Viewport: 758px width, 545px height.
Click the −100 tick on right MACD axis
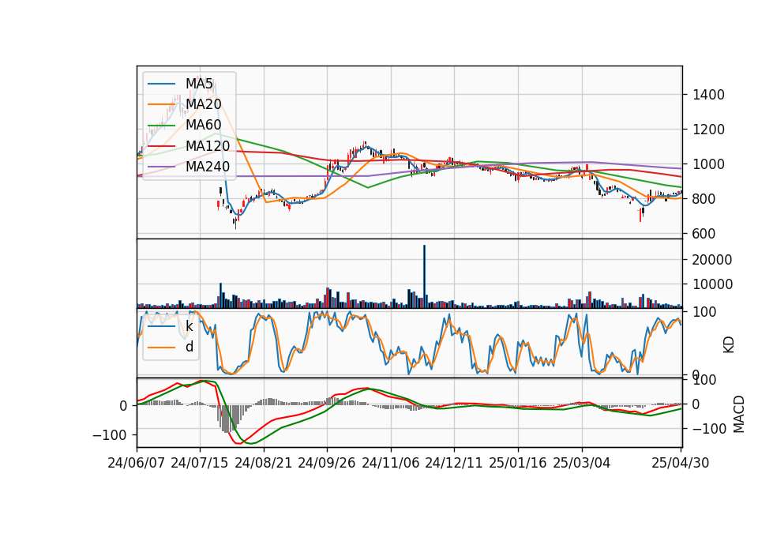click(710, 429)
